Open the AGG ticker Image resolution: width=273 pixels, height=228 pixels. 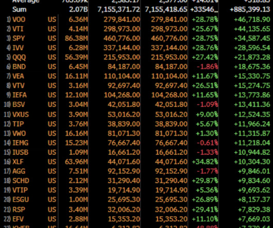19,171
